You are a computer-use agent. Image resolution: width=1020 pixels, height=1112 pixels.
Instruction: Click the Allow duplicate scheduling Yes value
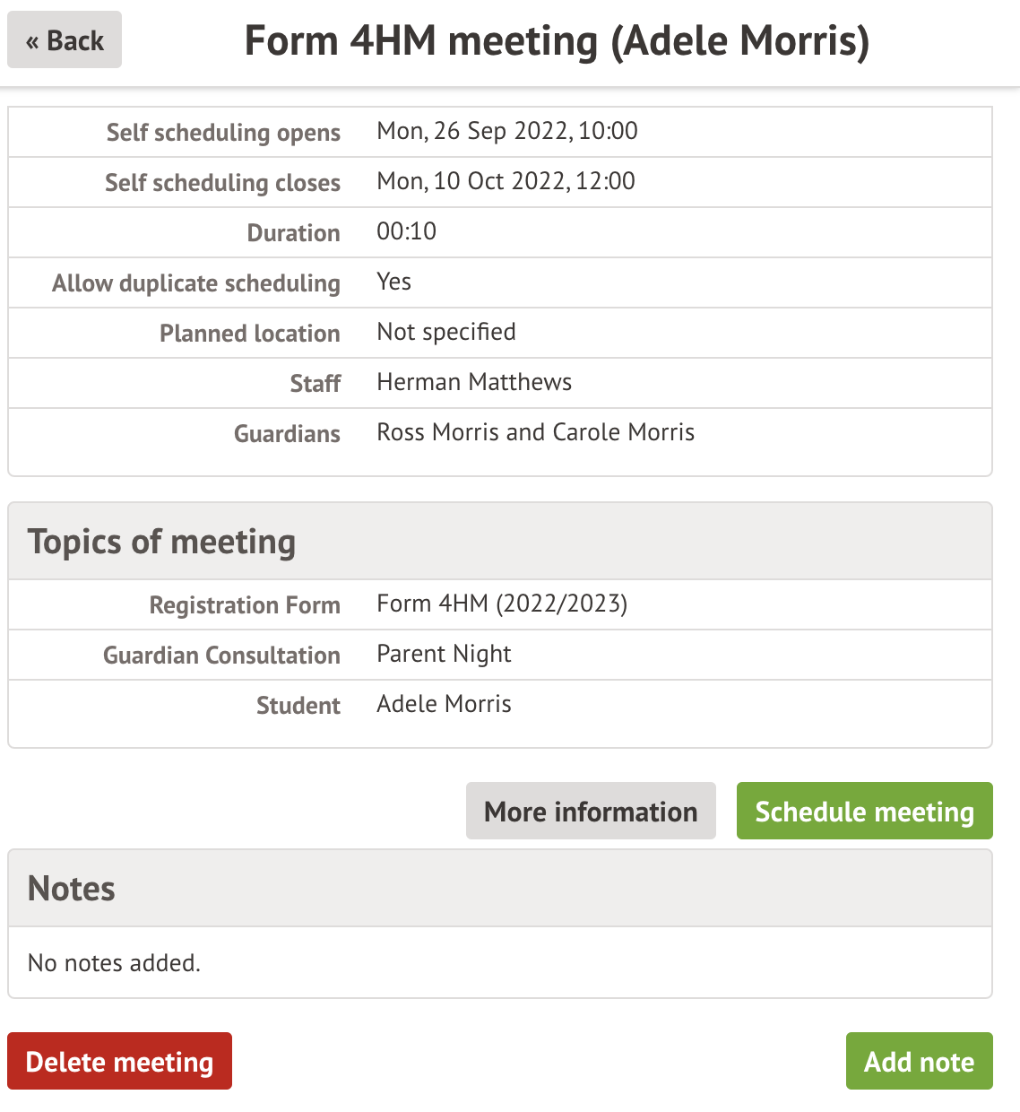393,282
